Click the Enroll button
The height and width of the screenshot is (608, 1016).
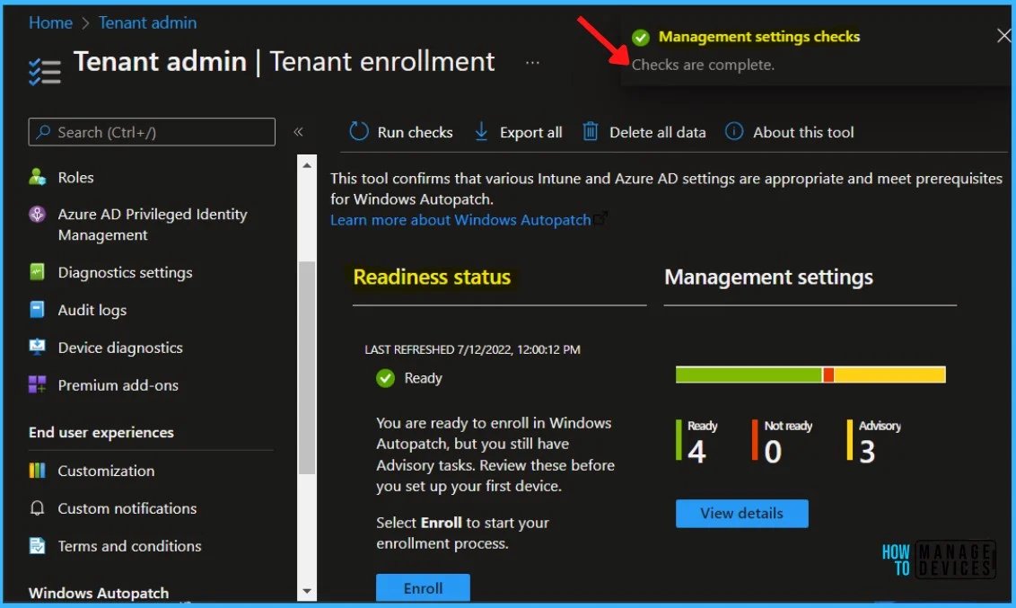[x=423, y=588]
